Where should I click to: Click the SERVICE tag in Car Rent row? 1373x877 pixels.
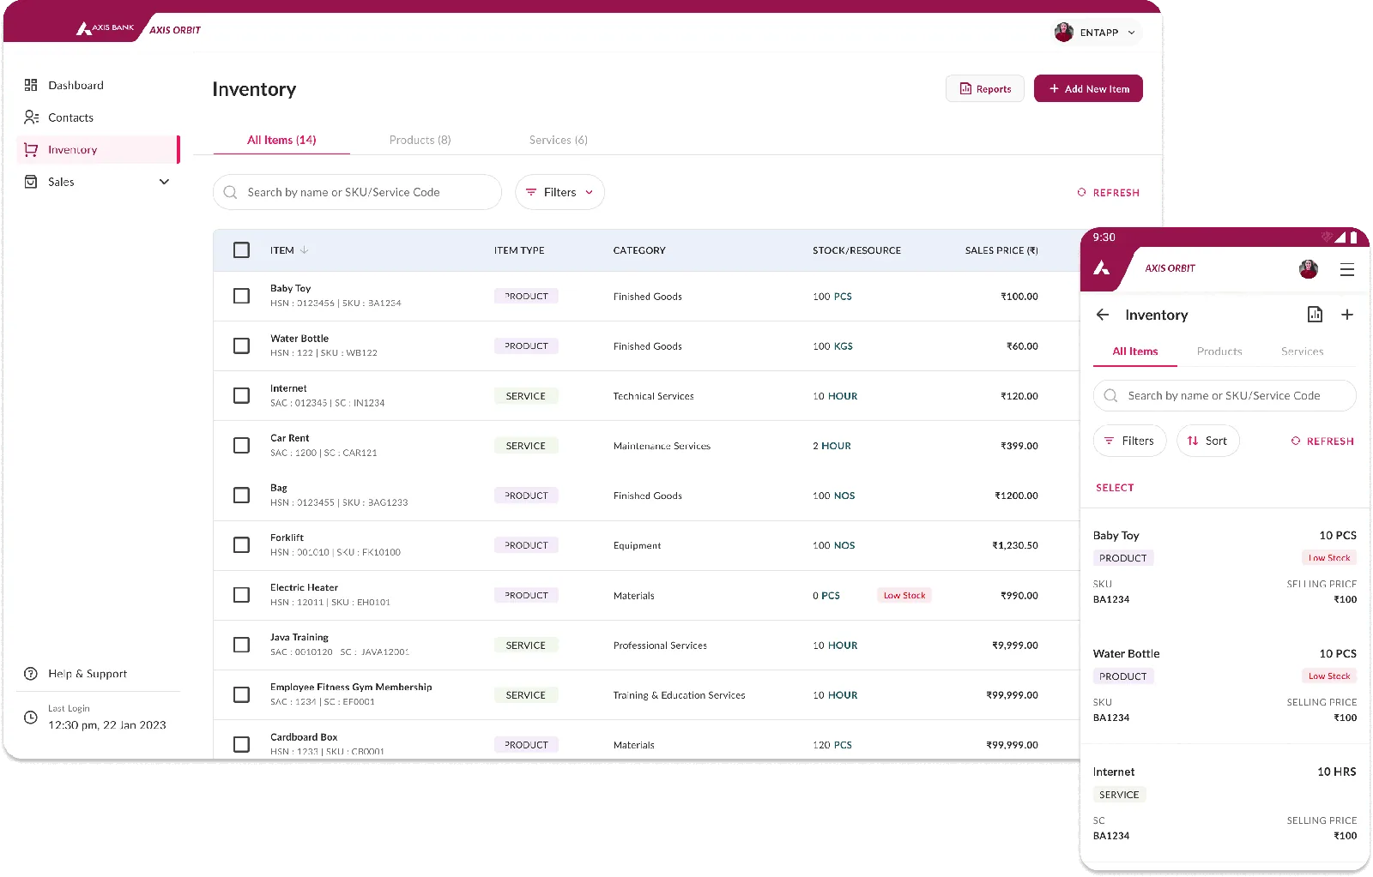pos(526,446)
